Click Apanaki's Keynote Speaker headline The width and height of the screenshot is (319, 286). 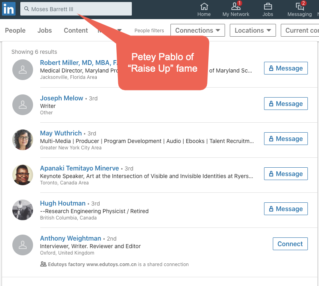147,176
